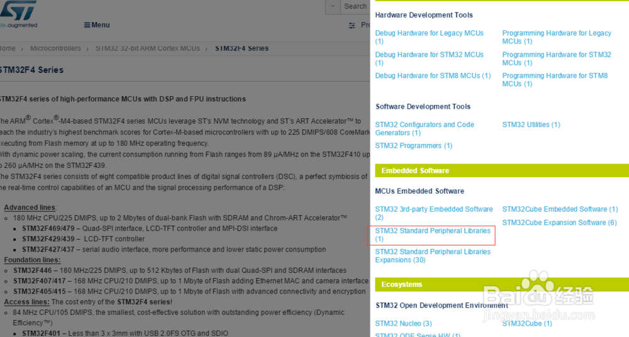Go to Microcontrollers breadcrumb
The image size is (629, 337).
(x=55, y=48)
